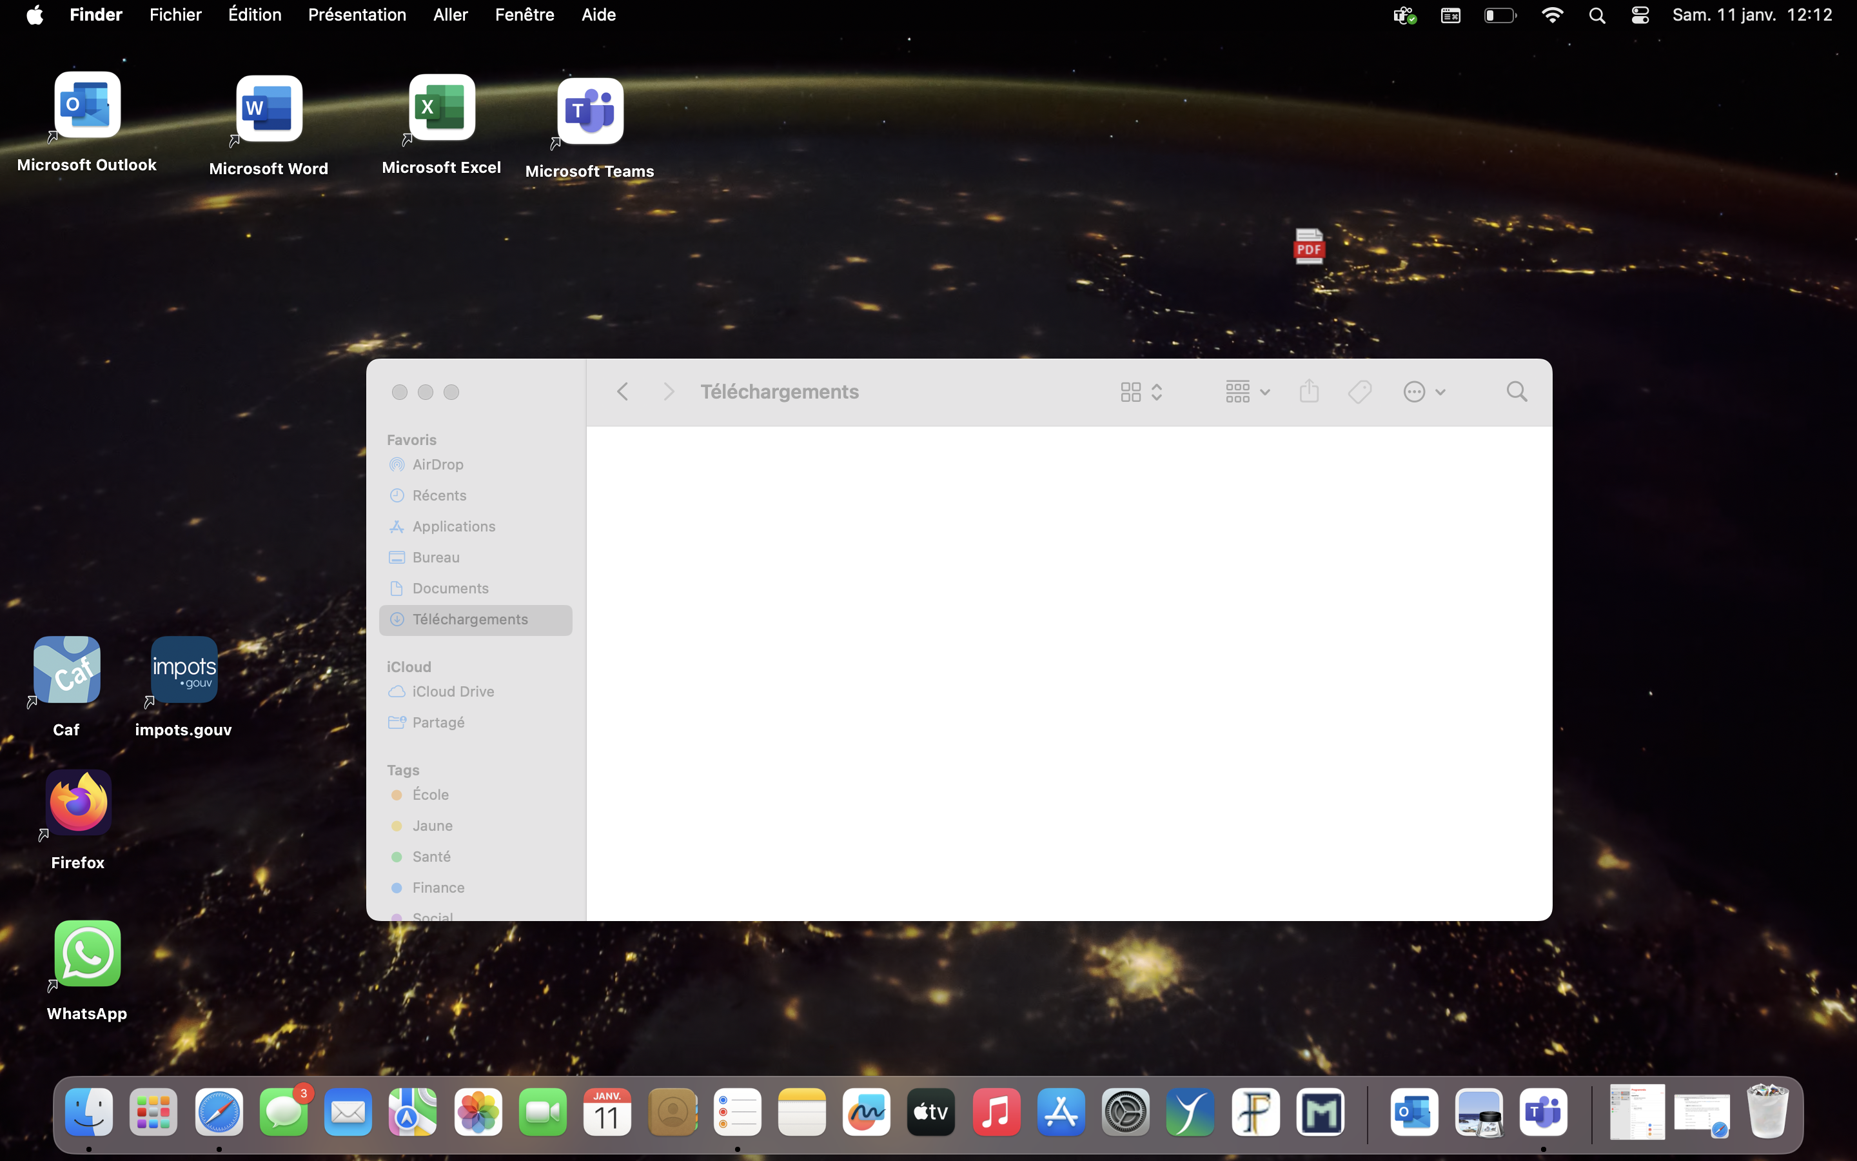
Task: Click the Tags icon in Finder toolbar
Action: tap(1360, 392)
